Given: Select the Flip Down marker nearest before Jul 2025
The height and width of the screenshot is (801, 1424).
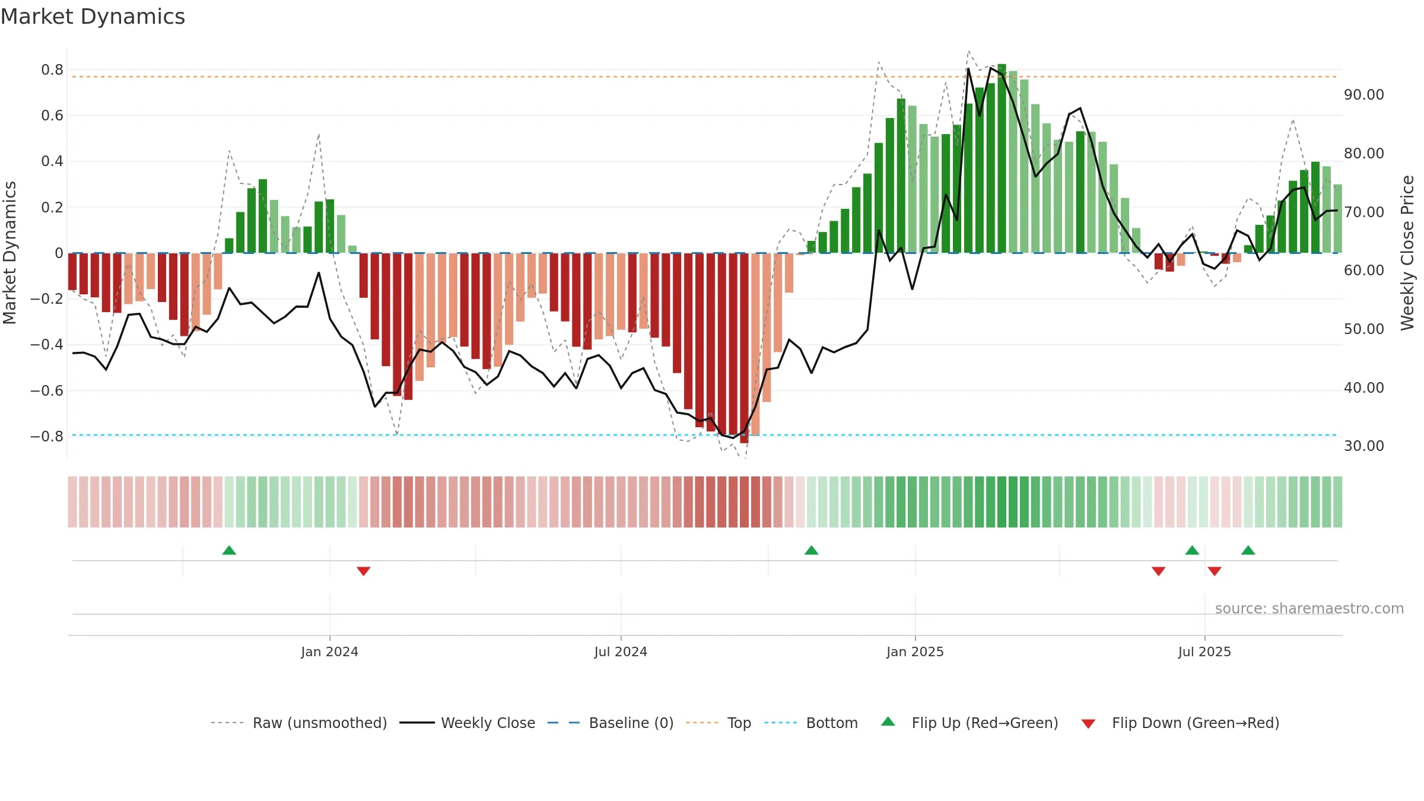Looking at the screenshot, I should (x=1159, y=571).
